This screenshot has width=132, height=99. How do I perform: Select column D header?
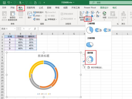coord(42,34)
